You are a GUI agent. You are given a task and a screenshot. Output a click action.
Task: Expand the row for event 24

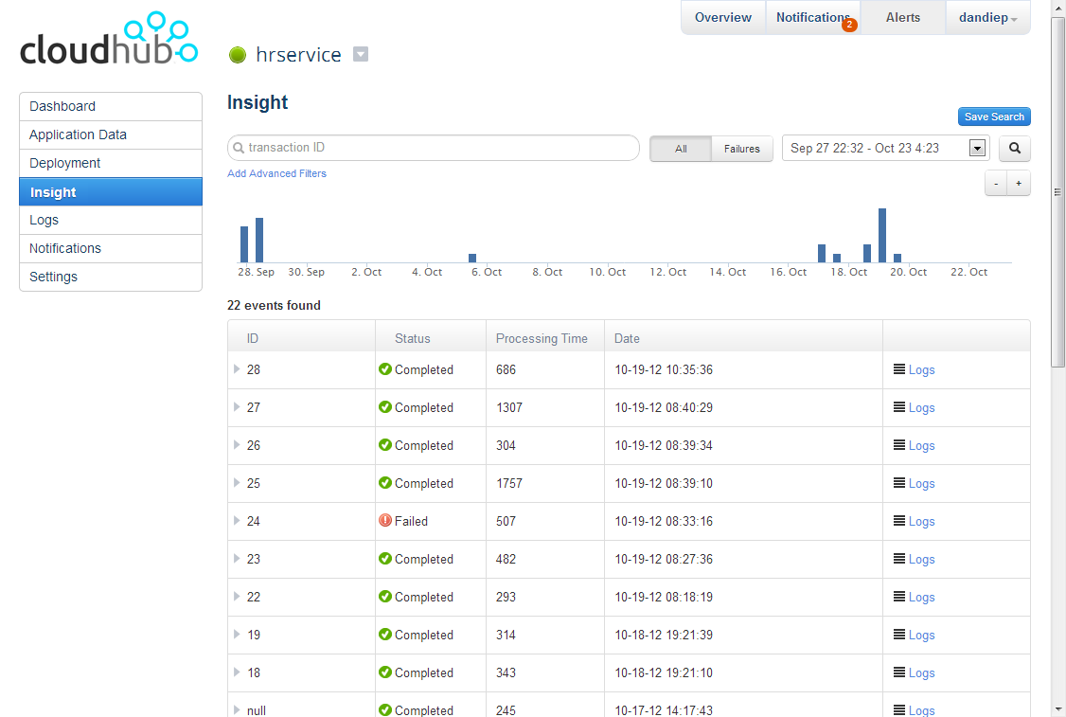click(x=235, y=521)
